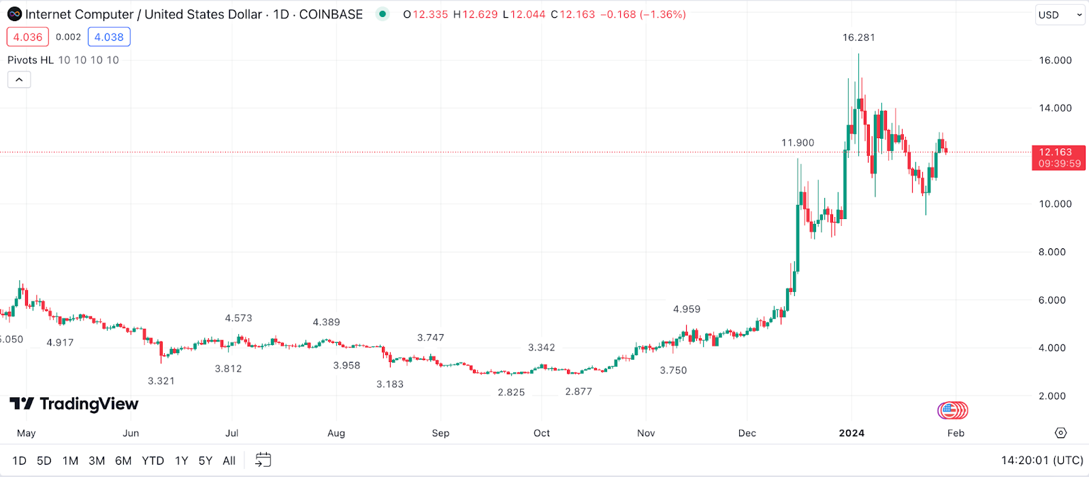Viewport: 1089px width, 477px height.
Task: Click the 0.002 spread value
Action: pyautogui.click(x=68, y=37)
